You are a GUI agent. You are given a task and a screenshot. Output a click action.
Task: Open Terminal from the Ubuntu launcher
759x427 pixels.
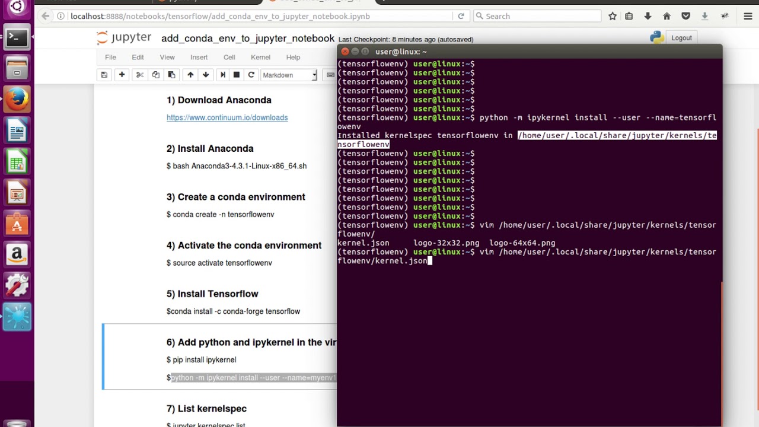pos(17,38)
